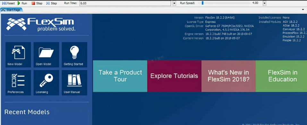307x125 pixels.
Task: Create a New Model from the tile
Action: [18, 55]
